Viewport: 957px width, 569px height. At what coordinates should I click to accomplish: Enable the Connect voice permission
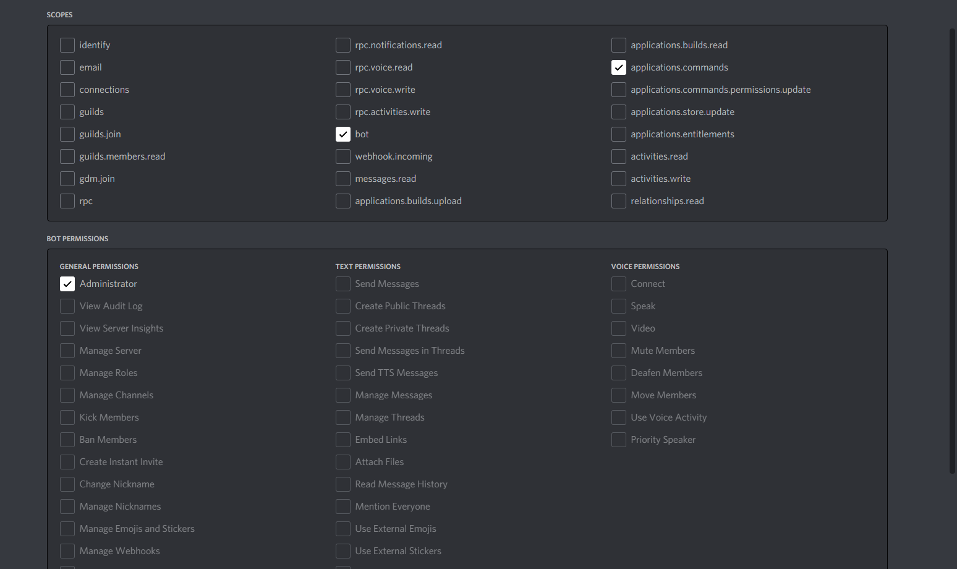click(618, 283)
